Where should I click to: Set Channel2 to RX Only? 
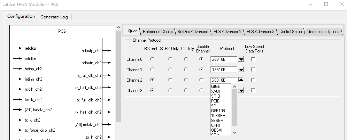(170, 80)
